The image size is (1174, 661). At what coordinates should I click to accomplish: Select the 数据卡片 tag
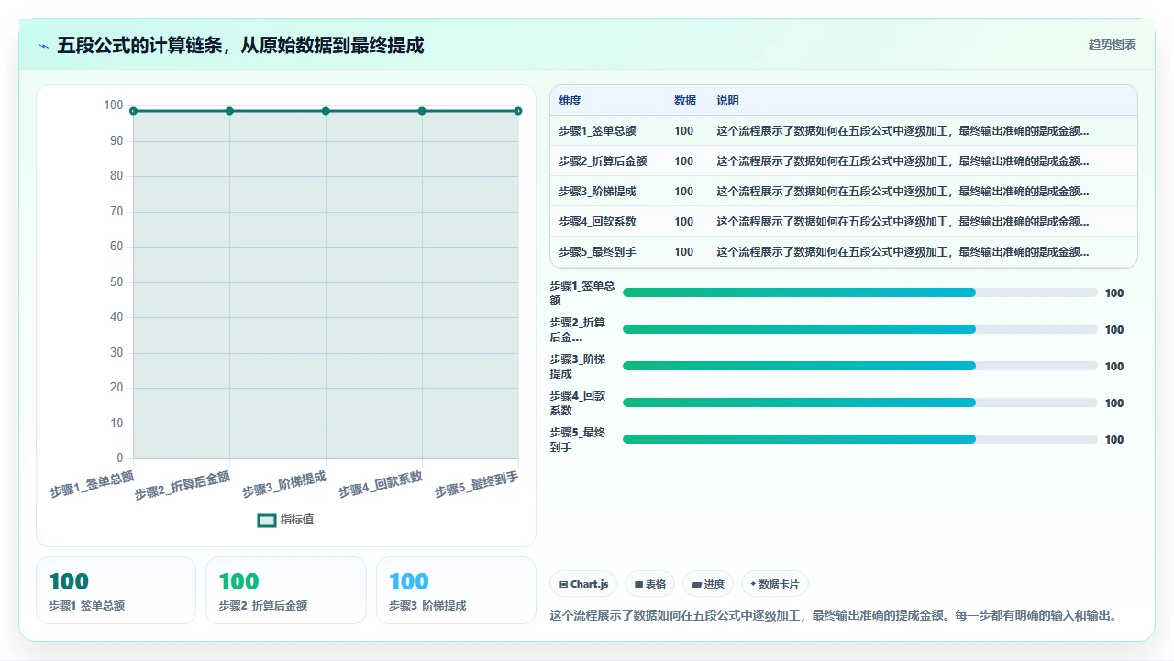click(774, 584)
